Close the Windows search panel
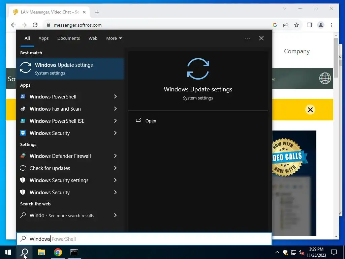345x259 pixels. pos(261,38)
